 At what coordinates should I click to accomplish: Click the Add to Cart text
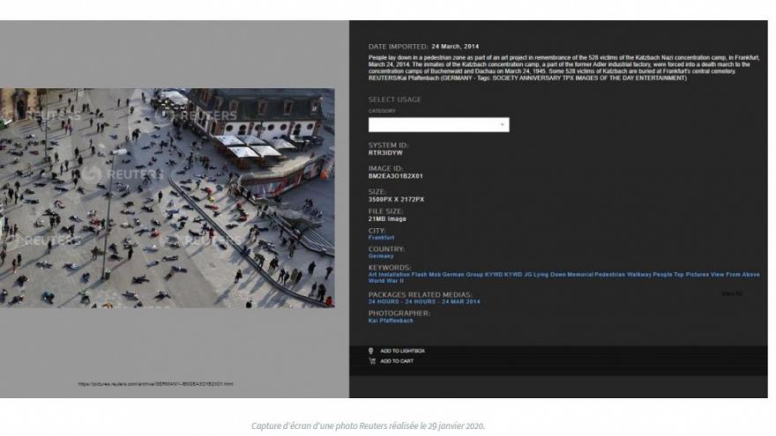[397, 361]
